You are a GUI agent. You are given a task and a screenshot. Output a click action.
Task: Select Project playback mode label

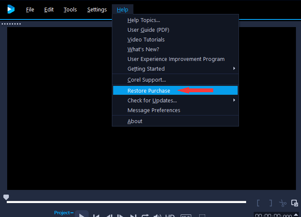(x=62, y=213)
